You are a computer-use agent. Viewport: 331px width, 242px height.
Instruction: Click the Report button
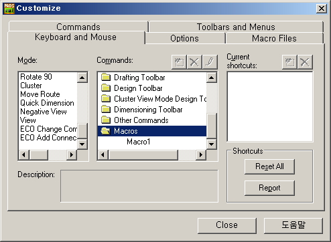pyautogui.click(x=269, y=188)
